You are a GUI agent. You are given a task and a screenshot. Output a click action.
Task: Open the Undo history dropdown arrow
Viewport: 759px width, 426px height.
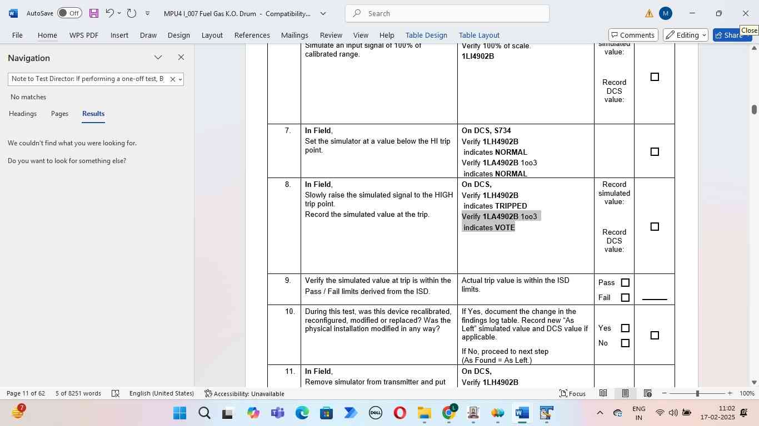click(x=119, y=13)
